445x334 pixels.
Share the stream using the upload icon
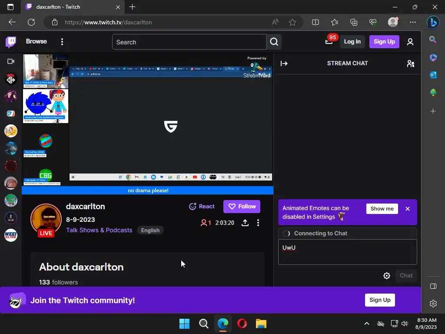point(245,223)
